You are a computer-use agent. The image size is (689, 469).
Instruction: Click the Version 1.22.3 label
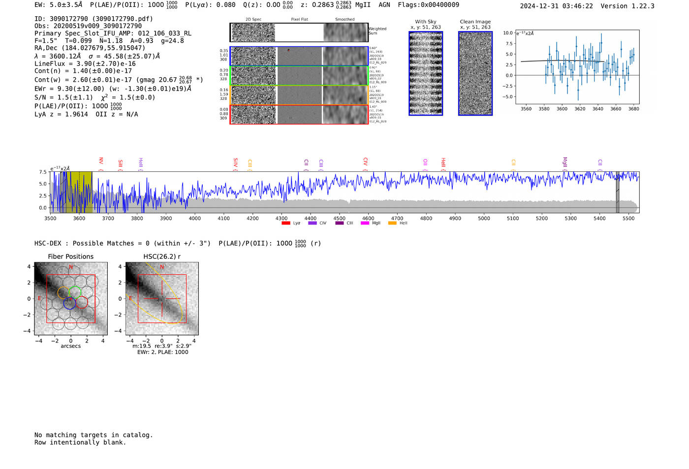click(x=628, y=6)
